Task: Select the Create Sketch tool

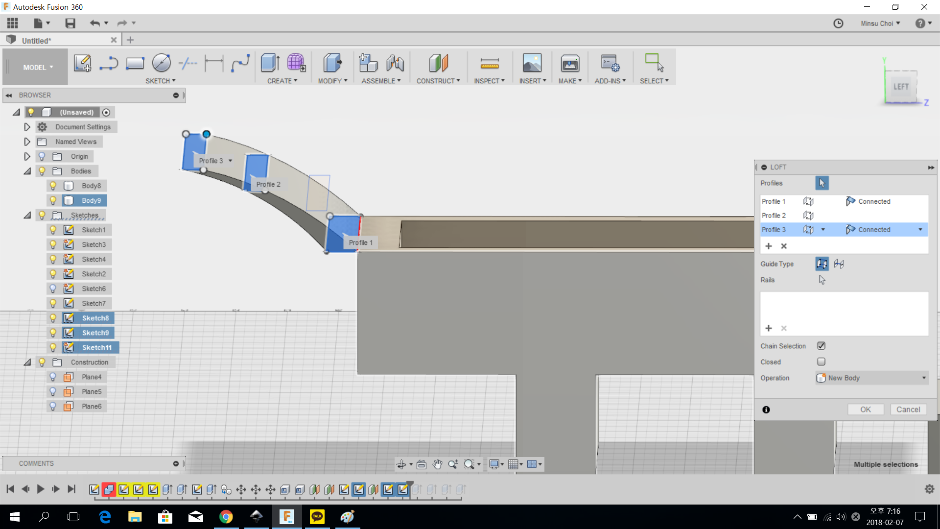Action: pos(82,63)
